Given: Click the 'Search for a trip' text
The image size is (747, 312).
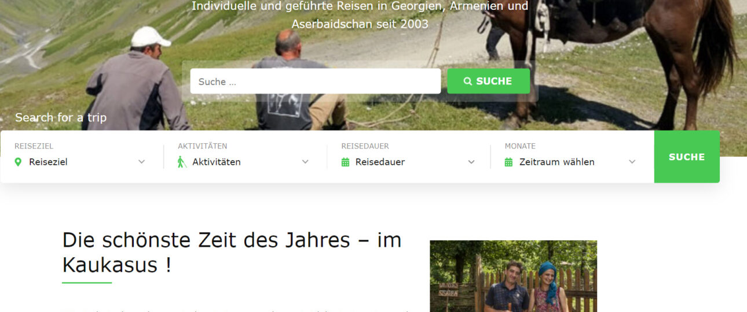Looking at the screenshot, I should [x=61, y=118].
